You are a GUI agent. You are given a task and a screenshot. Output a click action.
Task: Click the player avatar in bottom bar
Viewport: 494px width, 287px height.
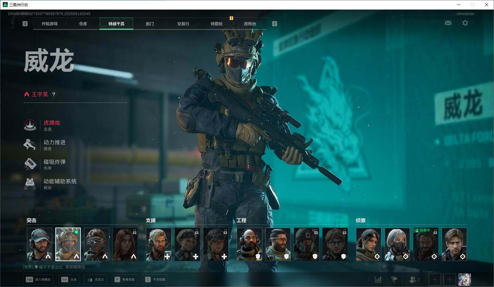(x=465, y=280)
